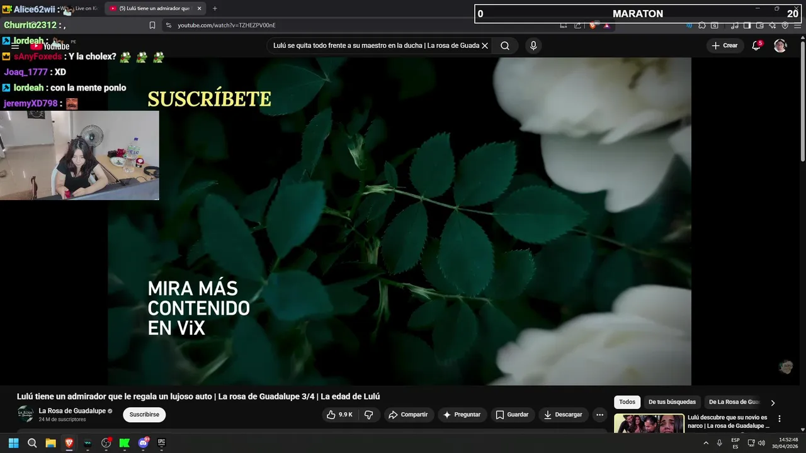Open Windows taskbar search
Image resolution: width=806 pixels, height=453 pixels.
pos(32,443)
